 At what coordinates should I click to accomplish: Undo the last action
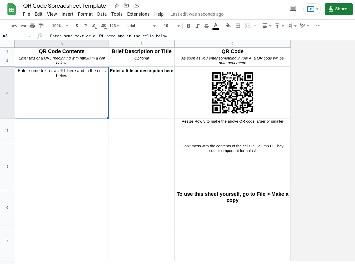pyautogui.click(x=14, y=26)
